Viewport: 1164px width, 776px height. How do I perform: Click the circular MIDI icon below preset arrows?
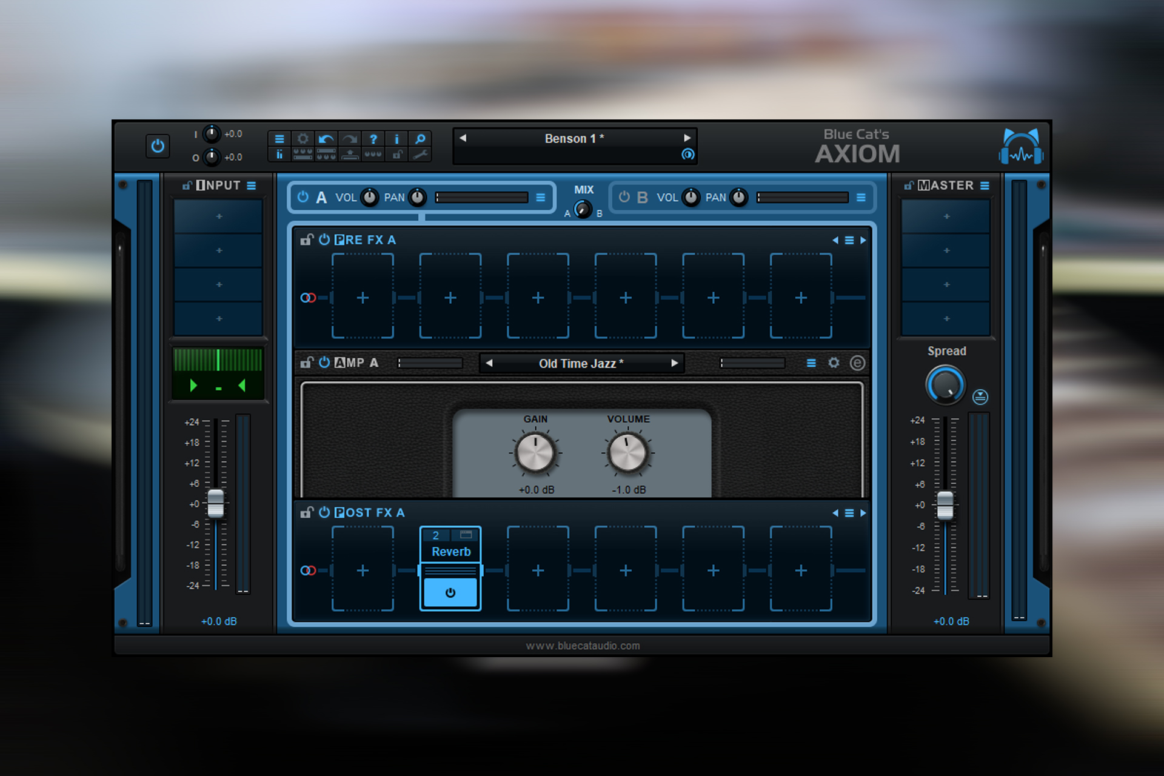[x=687, y=154]
